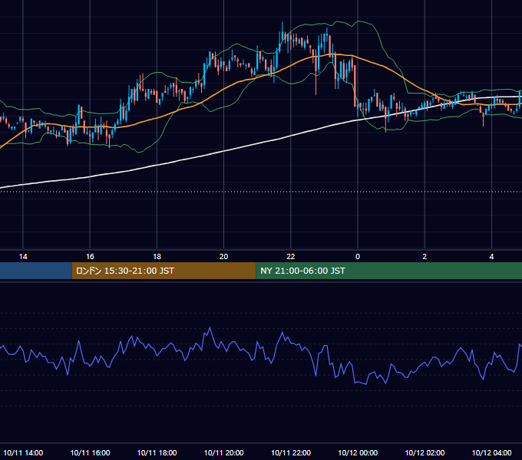Click the 10/11 18:00 date label
The image size is (522, 460).
pos(157,452)
